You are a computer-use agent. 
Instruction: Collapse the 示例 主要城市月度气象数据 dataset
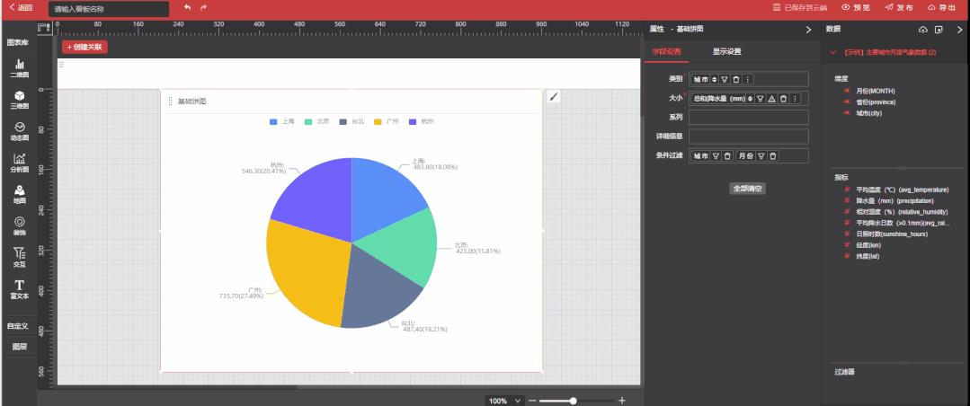832,52
